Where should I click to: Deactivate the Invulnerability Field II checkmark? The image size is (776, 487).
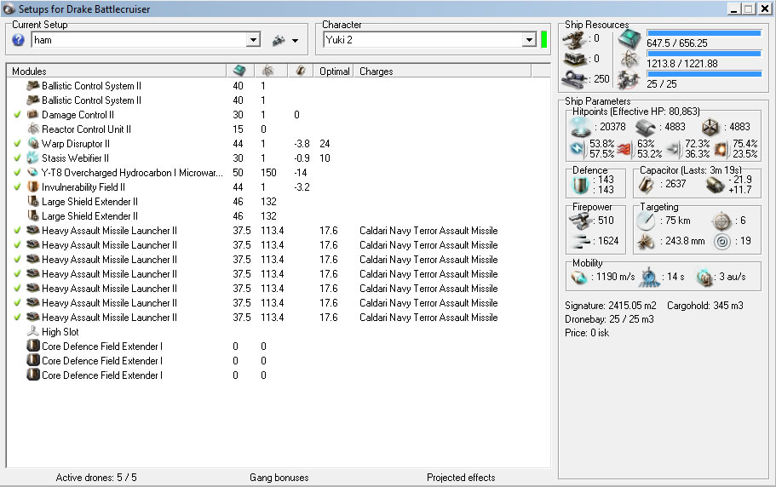tap(18, 187)
